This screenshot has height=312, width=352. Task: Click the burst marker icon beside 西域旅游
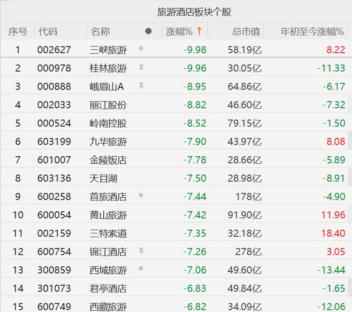(141, 269)
